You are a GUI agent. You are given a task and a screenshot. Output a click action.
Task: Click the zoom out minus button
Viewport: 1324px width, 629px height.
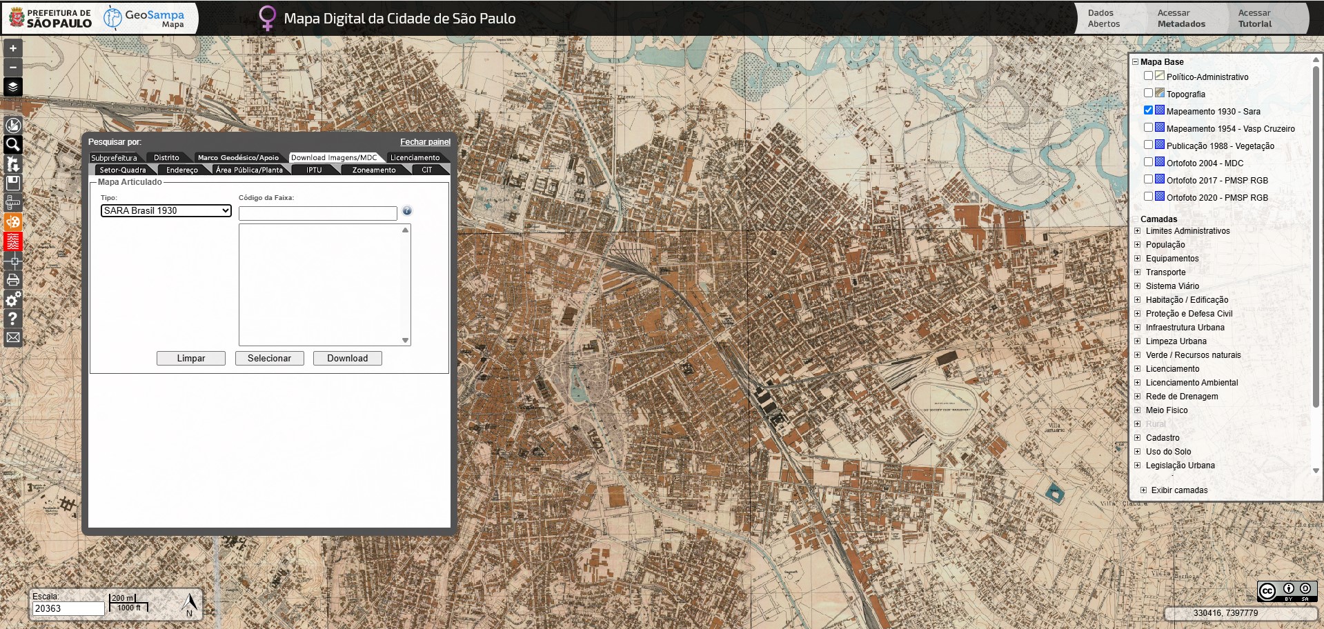click(x=13, y=68)
